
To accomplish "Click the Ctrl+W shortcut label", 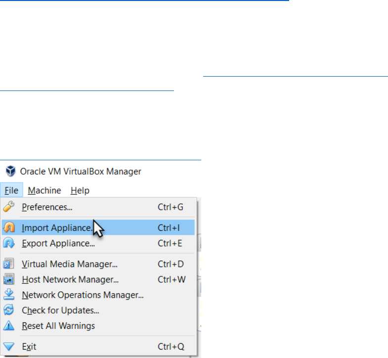I will coord(172,279).
